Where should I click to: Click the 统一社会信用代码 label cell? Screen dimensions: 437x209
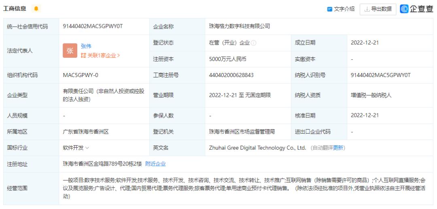point(31,27)
